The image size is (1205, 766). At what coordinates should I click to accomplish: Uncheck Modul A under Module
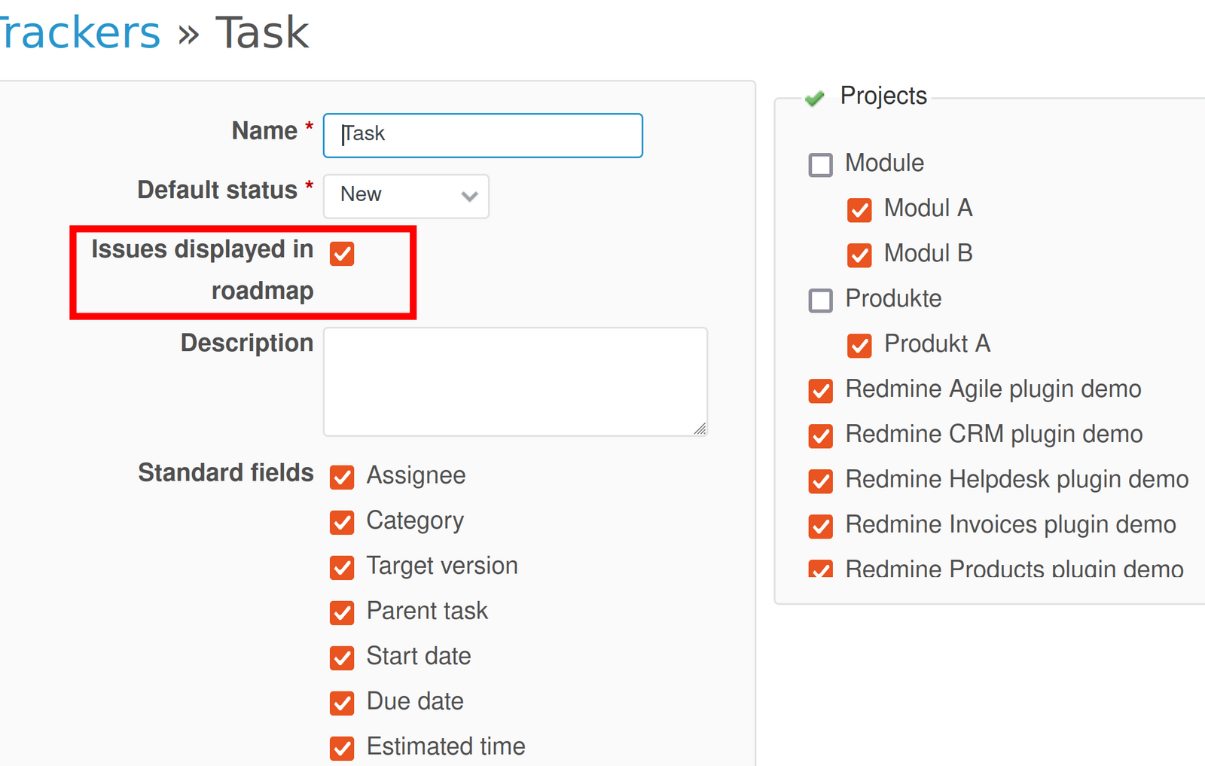pyautogui.click(x=859, y=211)
